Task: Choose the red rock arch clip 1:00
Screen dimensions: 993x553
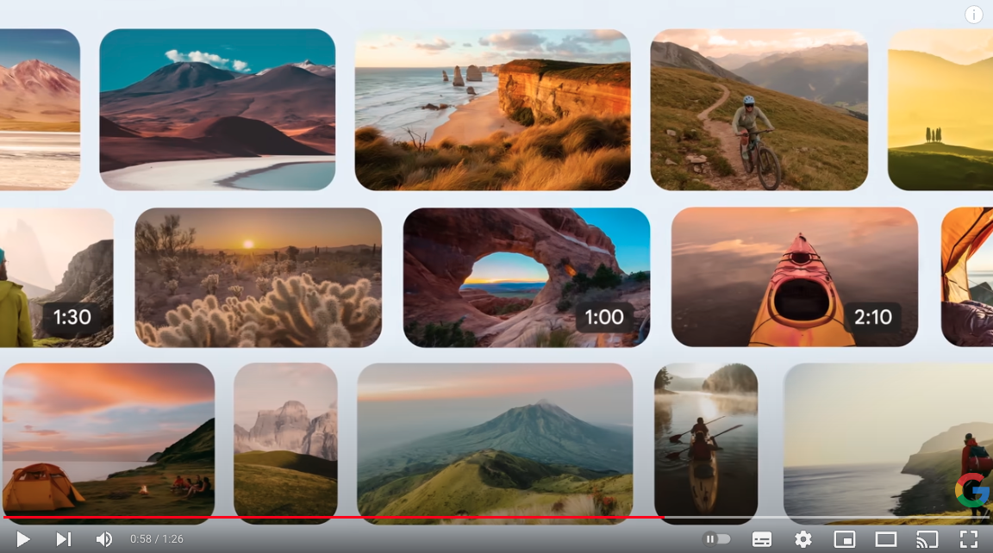Action: point(526,277)
